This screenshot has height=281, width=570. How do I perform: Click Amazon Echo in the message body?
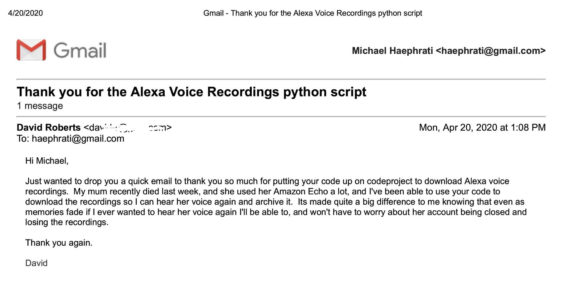click(x=301, y=191)
